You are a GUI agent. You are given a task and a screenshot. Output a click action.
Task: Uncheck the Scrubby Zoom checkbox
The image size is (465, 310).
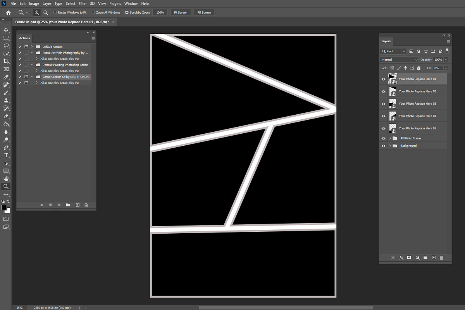pos(127,12)
